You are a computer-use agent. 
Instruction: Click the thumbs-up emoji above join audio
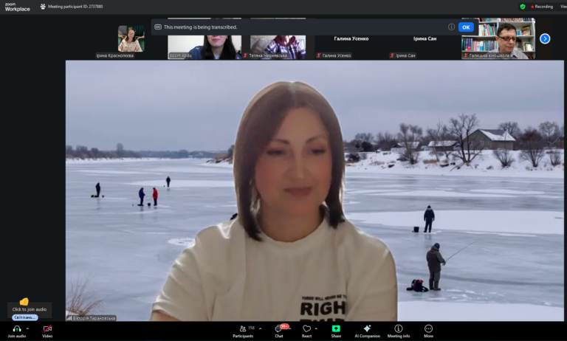pyautogui.click(x=24, y=302)
